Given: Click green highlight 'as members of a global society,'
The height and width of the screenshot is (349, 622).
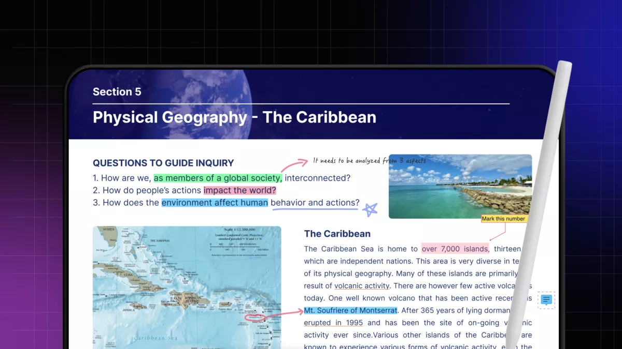Looking at the screenshot, I should click(x=218, y=178).
